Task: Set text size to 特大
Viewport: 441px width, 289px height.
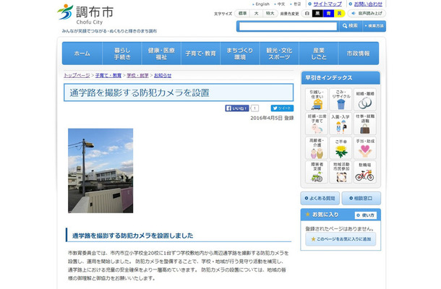Action: [270, 14]
